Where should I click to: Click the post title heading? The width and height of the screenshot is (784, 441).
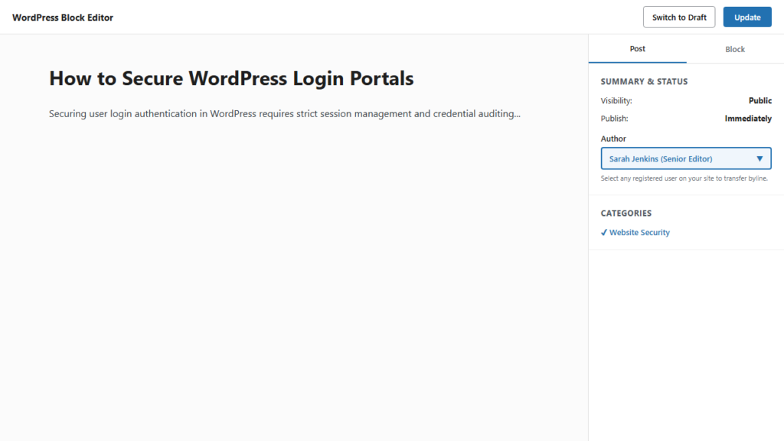coord(231,79)
